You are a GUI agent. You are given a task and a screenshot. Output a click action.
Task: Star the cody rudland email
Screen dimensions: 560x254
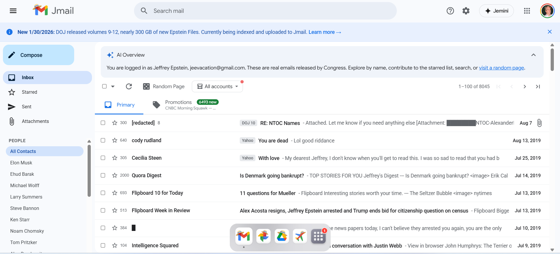(115, 140)
